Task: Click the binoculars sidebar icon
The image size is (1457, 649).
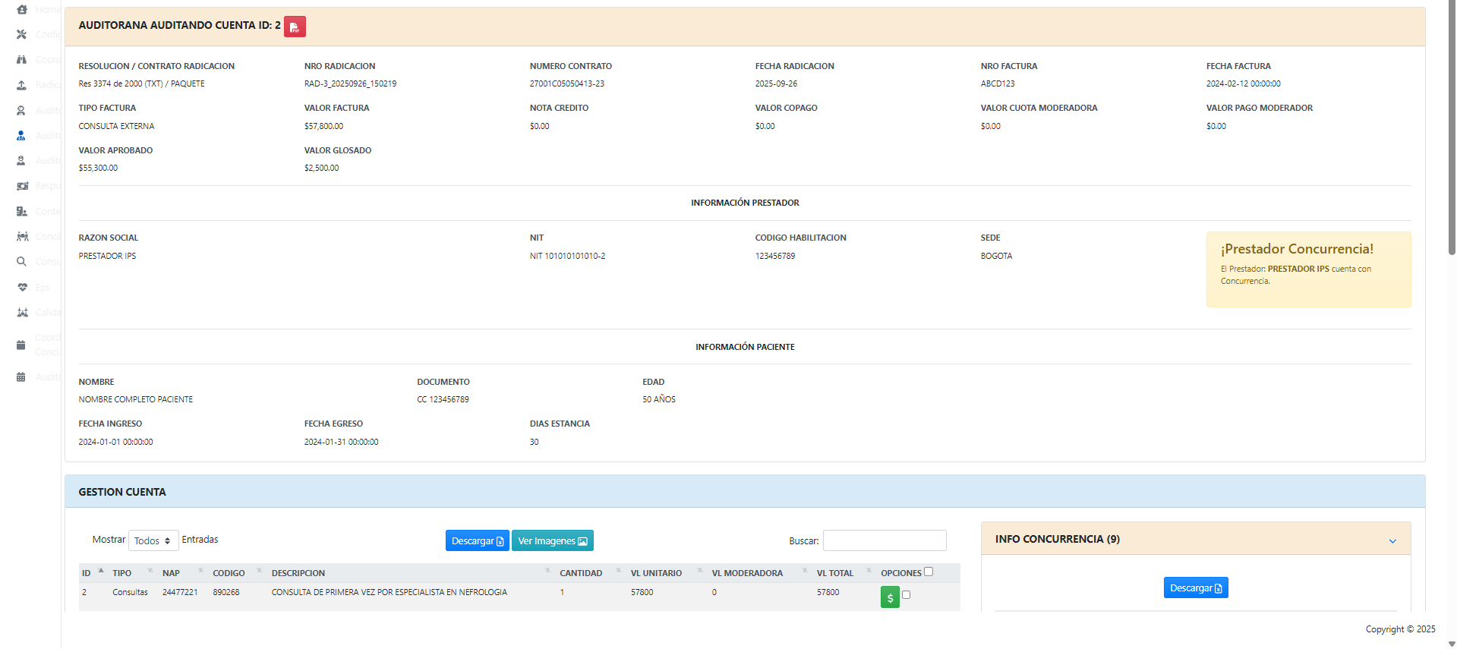Action: coord(22,59)
